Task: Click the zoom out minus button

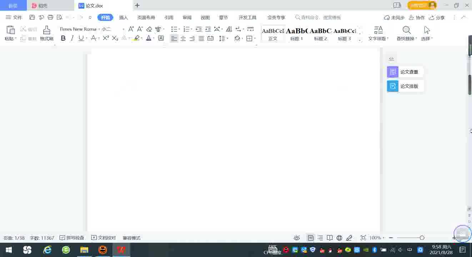Action: pyautogui.click(x=391, y=238)
